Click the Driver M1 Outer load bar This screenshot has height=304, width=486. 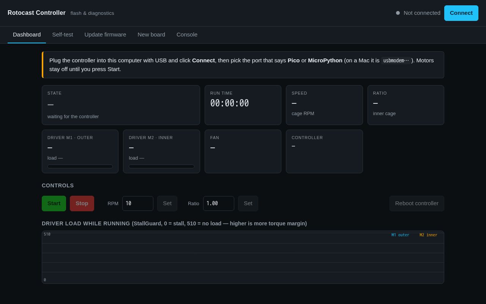pos(80,166)
